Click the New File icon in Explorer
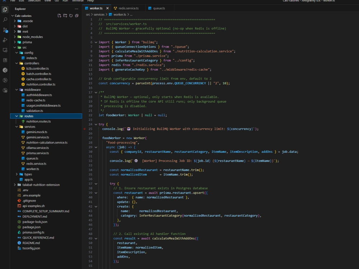Screen dimensions: 359x269 (x=59, y=15)
